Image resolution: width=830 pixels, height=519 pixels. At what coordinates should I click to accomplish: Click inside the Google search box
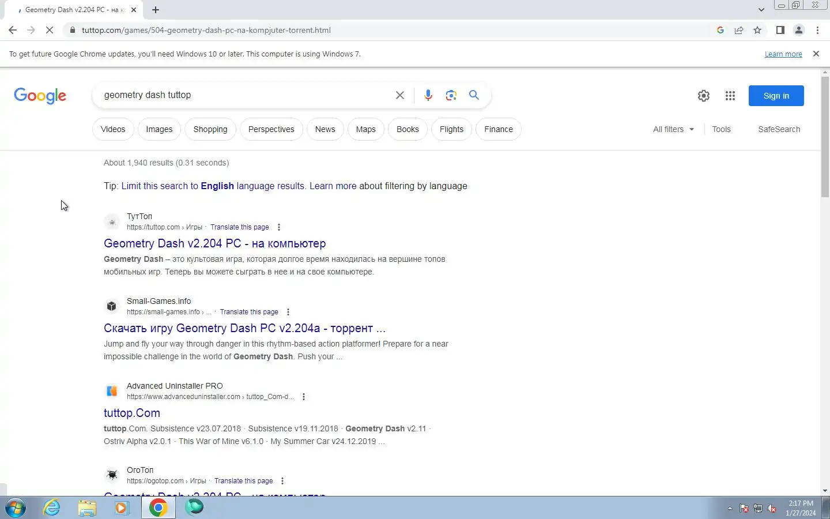click(245, 95)
